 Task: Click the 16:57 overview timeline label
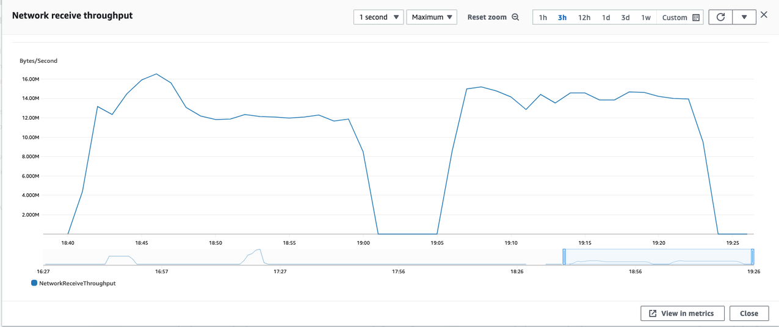(162, 271)
